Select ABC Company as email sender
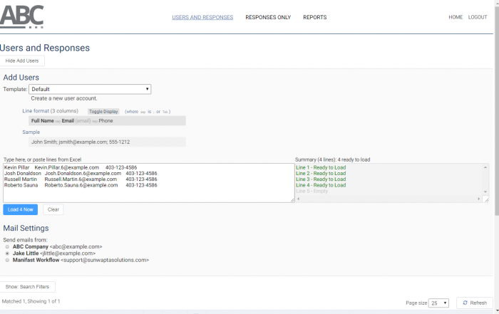Screen dimensions: 499x314 (x=7, y=246)
